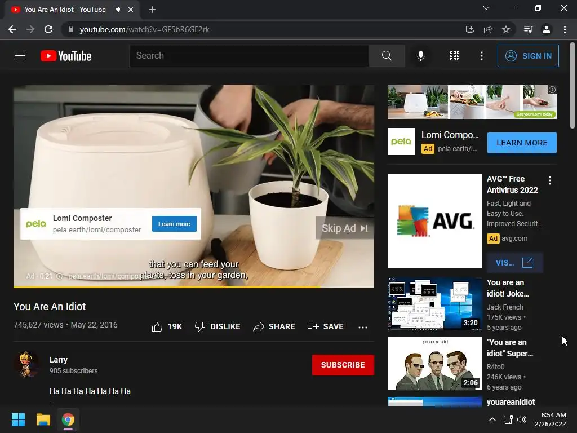Click the ad progress bar

[194, 287]
